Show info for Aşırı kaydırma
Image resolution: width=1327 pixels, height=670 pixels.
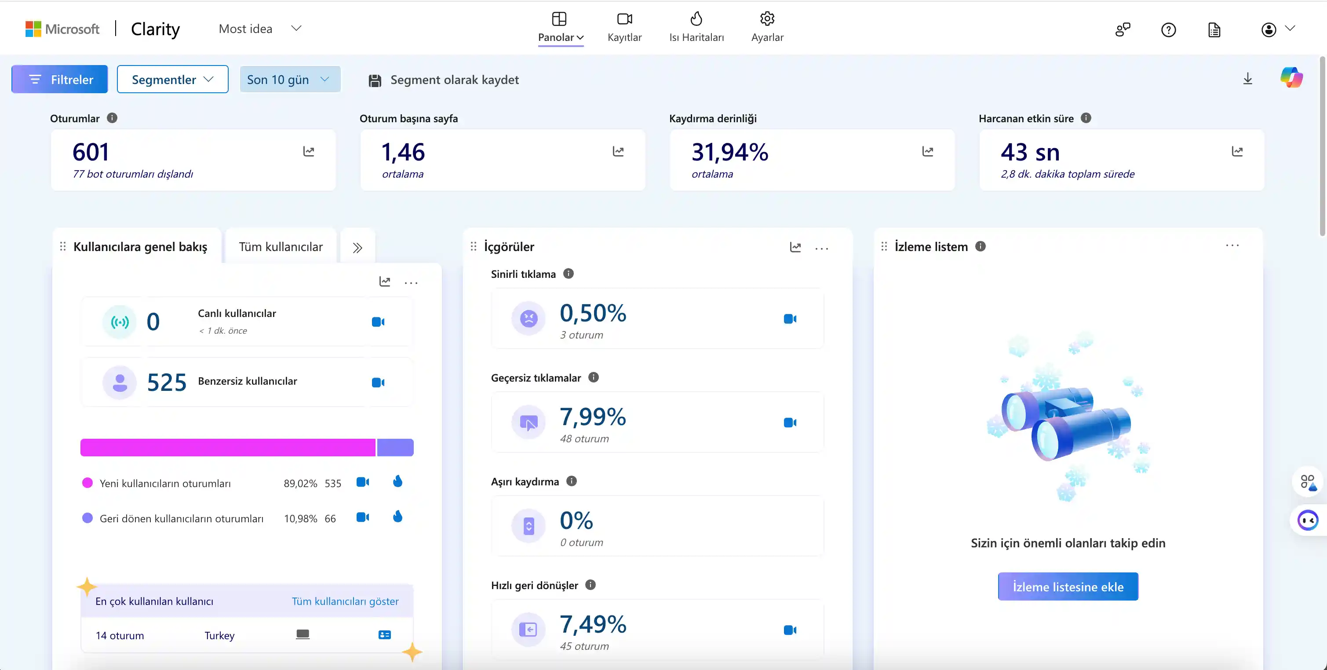(x=571, y=481)
